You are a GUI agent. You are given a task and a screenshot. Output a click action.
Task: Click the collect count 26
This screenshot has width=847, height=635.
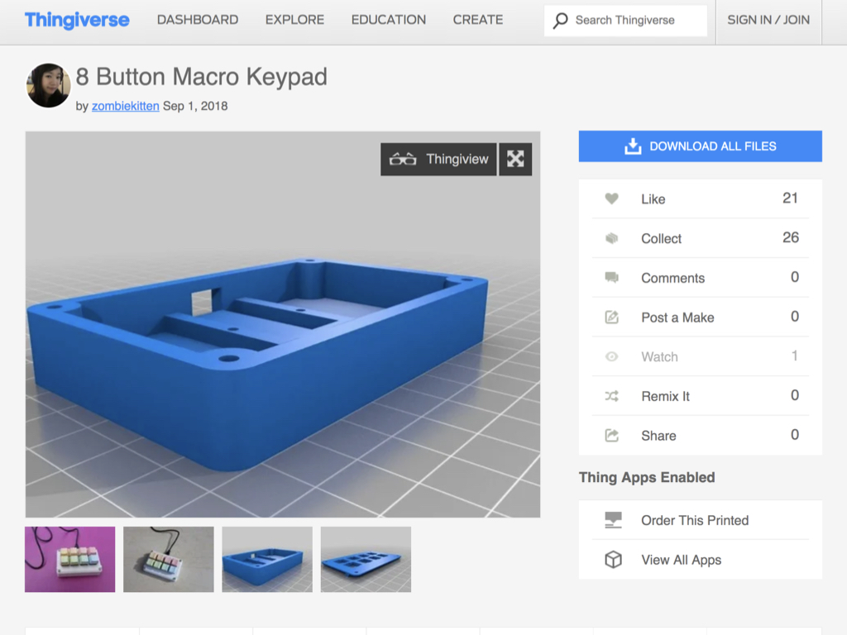coord(790,237)
